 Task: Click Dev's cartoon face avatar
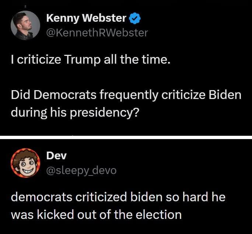(25, 163)
